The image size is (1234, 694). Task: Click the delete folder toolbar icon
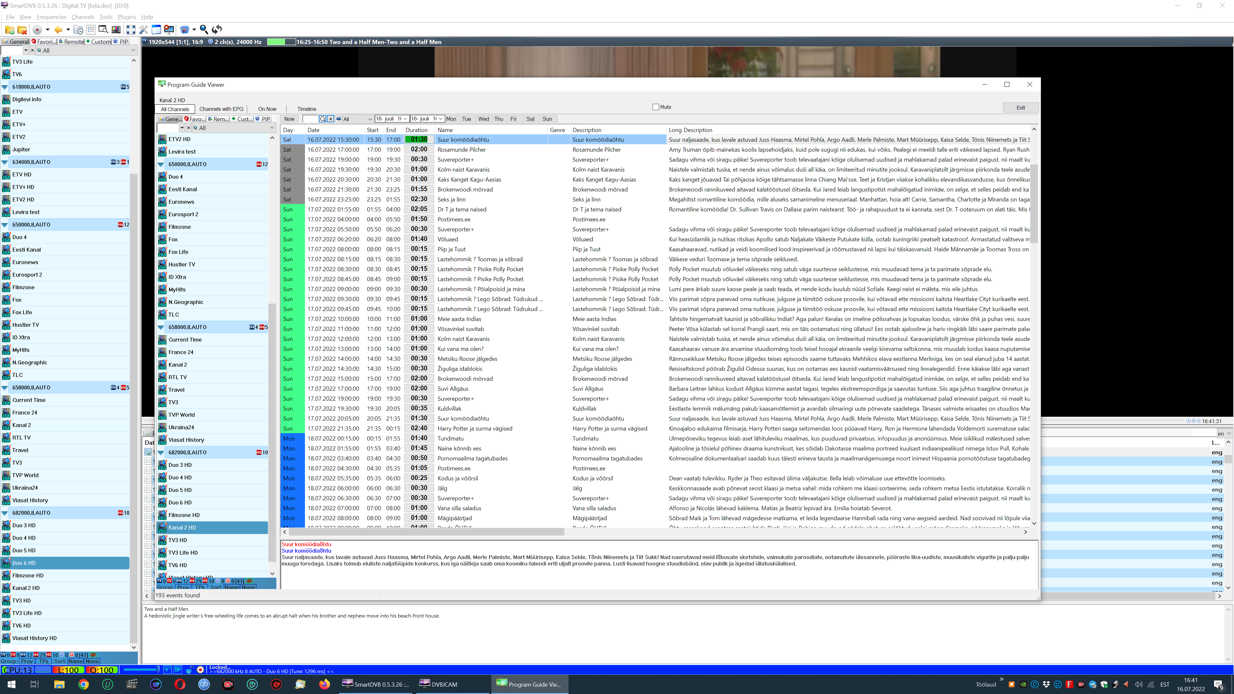(22, 30)
